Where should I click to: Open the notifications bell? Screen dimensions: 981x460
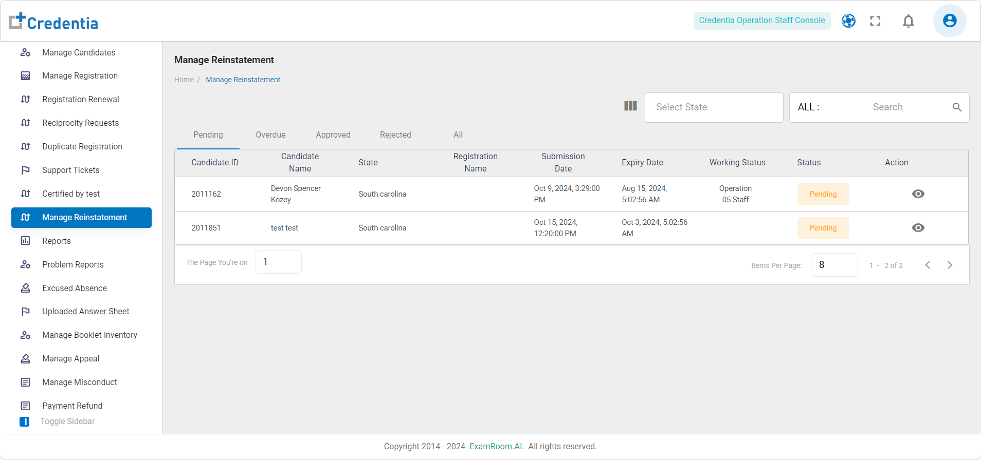coord(909,21)
